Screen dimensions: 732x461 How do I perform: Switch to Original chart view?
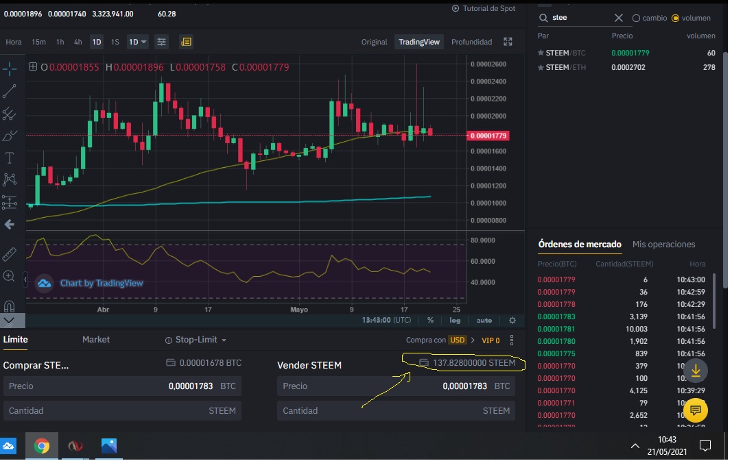(374, 42)
